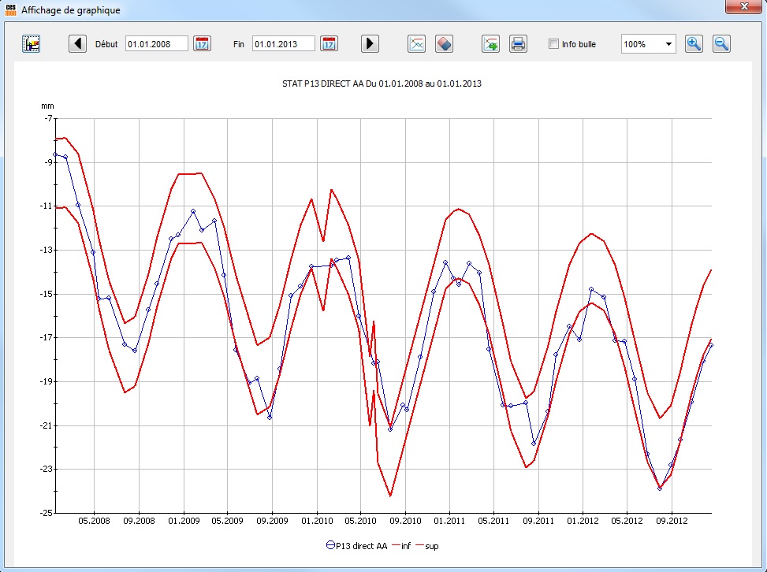Click the eraser icon in toolbar
The width and height of the screenshot is (767, 572).
(444, 44)
